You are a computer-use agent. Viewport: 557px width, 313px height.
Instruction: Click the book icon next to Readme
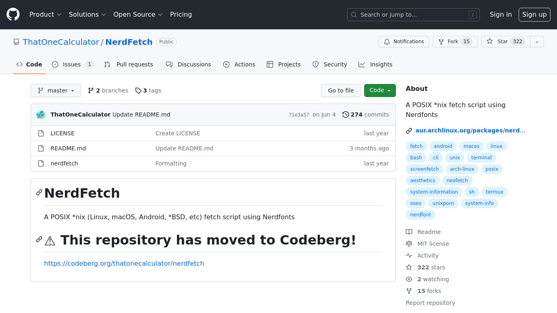(x=409, y=232)
